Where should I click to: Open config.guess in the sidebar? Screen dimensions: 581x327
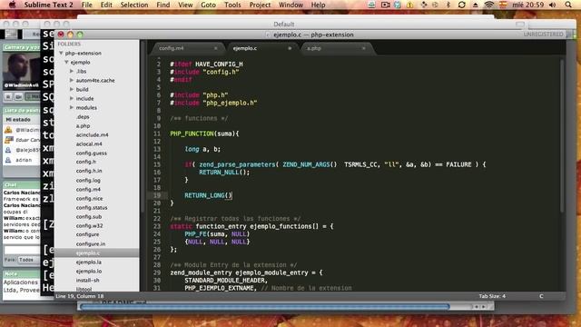point(92,154)
